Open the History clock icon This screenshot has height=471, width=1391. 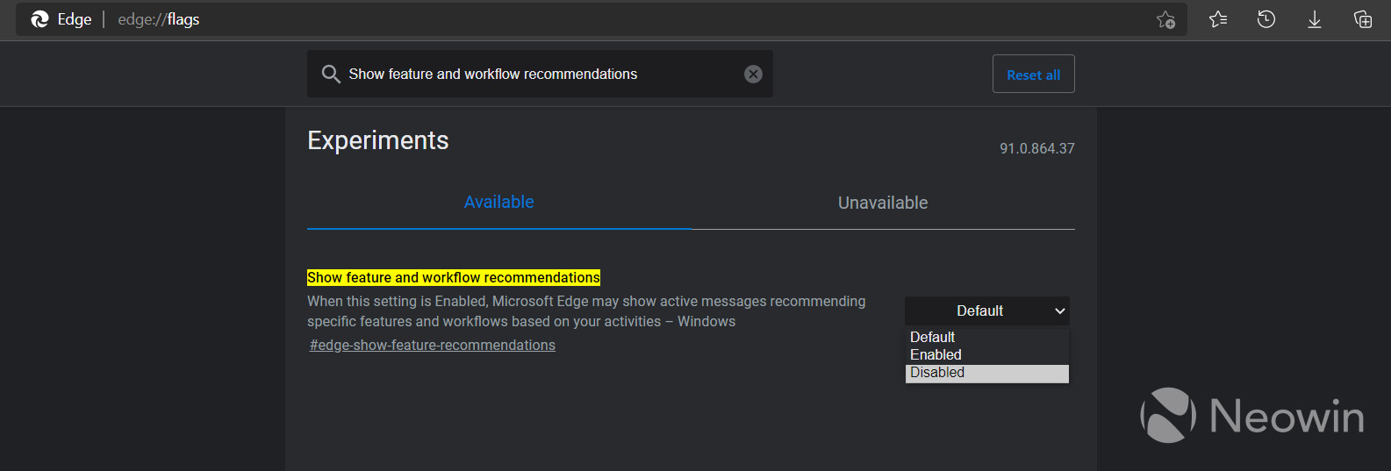1266,19
